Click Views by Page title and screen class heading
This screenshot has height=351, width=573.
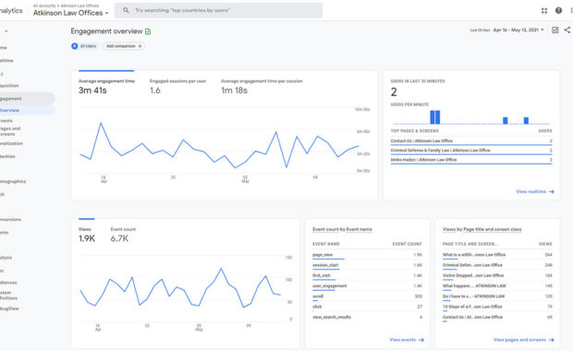(482, 229)
